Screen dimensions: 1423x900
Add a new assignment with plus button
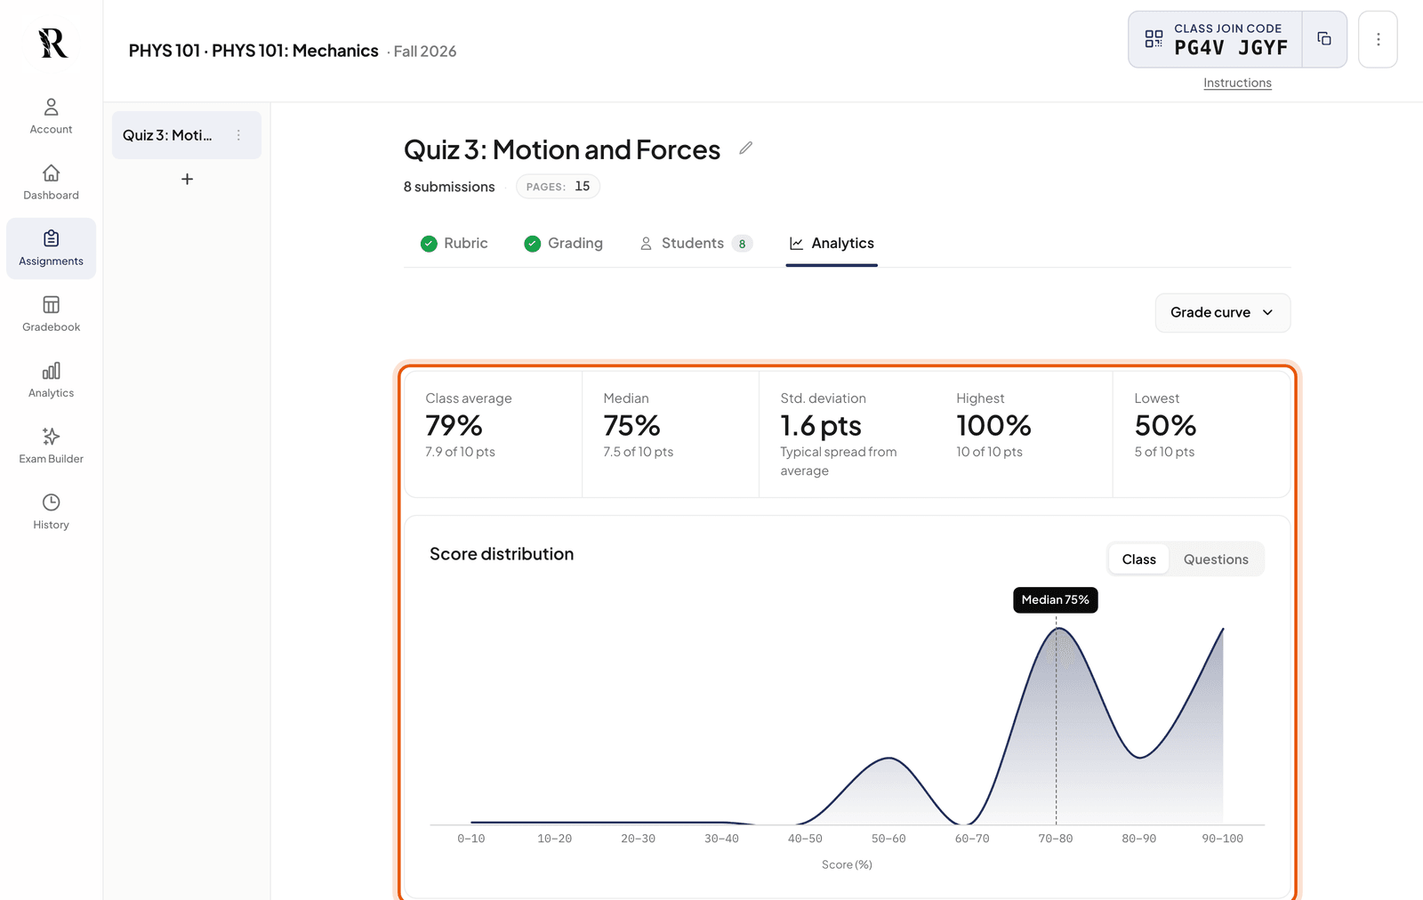point(187,179)
